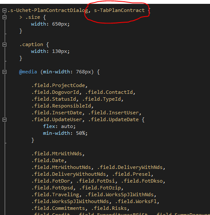Click the .field.StatusId selector
210x215 pixels.
[x=54, y=99]
